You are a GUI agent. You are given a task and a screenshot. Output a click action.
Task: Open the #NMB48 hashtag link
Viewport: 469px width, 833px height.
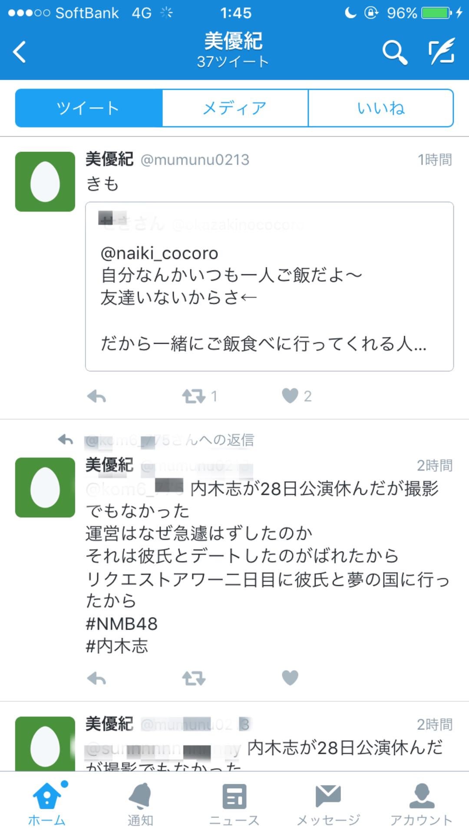[122, 624]
